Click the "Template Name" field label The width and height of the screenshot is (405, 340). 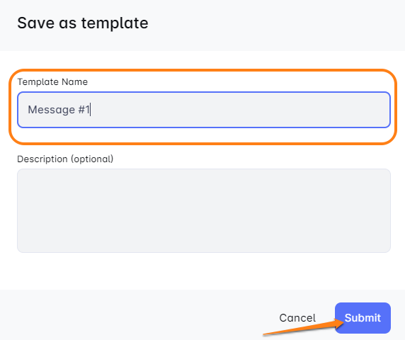click(52, 82)
